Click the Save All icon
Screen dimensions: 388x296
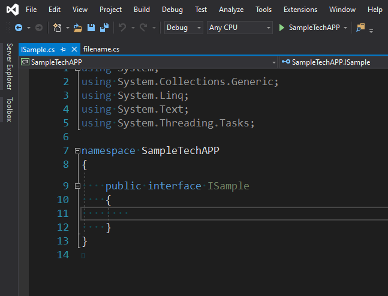point(104,28)
